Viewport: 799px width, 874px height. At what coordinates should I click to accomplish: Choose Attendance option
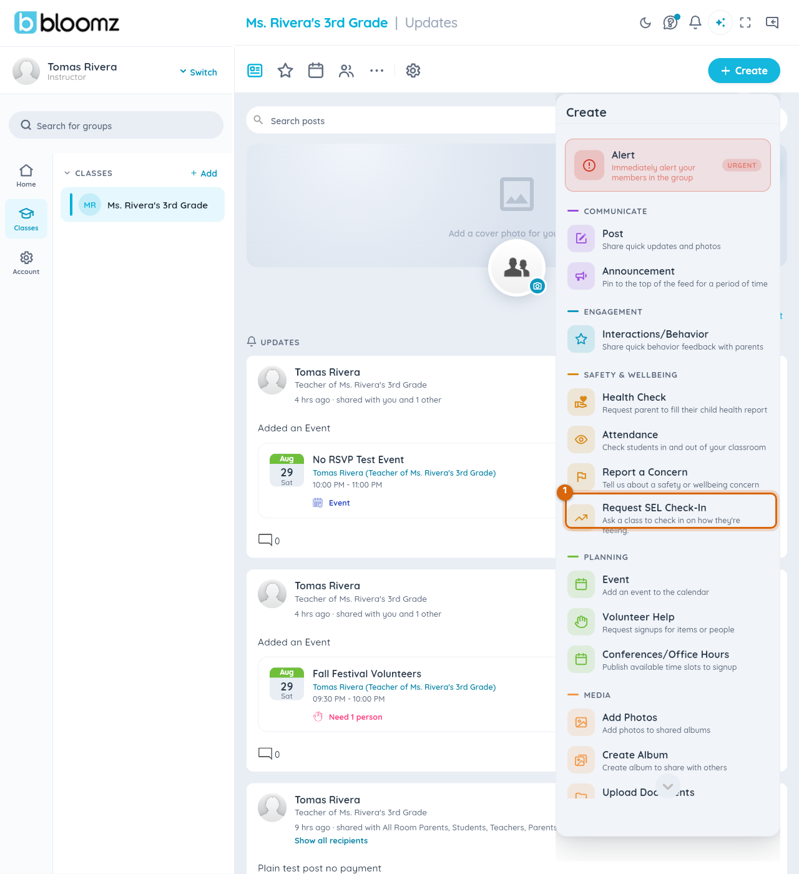pos(668,440)
